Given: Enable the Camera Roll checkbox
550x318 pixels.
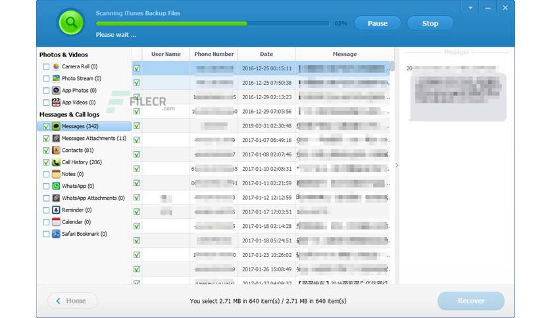Looking at the screenshot, I should click(46, 66).
